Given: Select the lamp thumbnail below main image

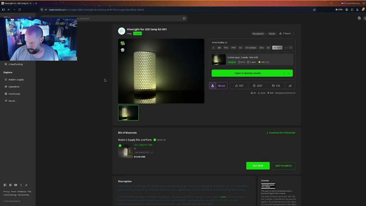Looking at the screenshot, I should [128, 113].
